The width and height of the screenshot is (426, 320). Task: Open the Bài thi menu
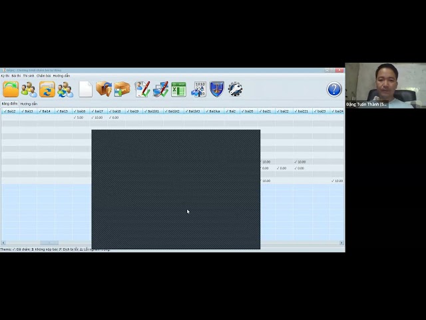[16, 75]
